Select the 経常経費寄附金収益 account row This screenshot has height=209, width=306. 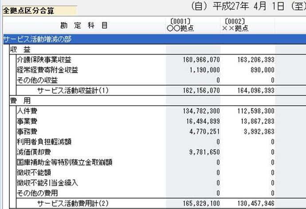[x=47, y=70]
